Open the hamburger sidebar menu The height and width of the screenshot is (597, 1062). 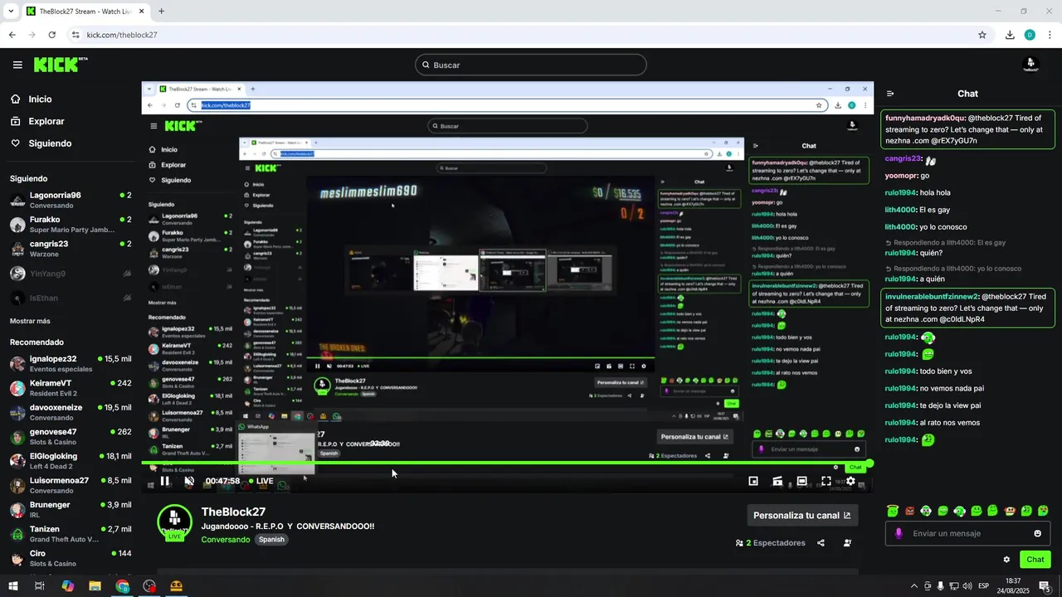[x=17, y=65]
